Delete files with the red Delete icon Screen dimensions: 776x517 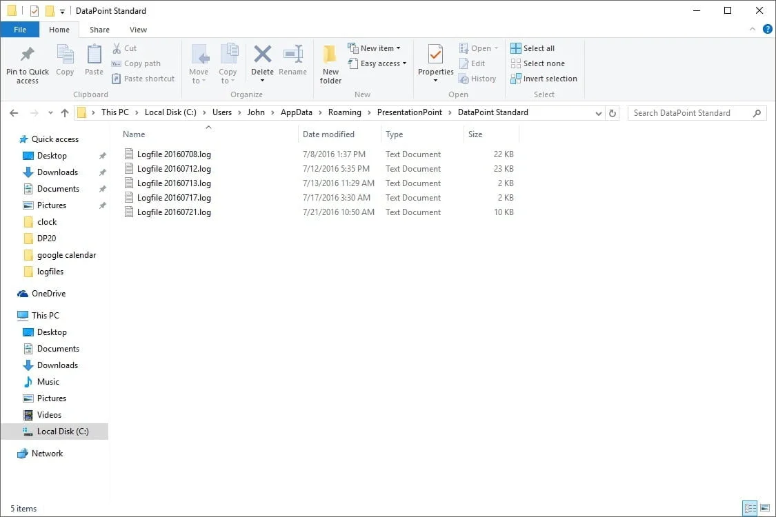pyautogui.click(x=262, y=61)
